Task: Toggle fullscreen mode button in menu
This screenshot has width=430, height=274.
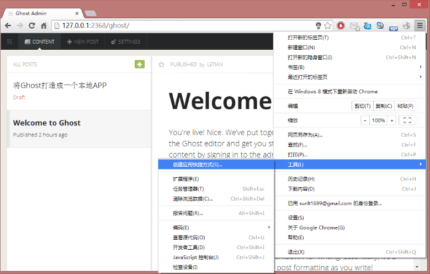Action: [407, 120]
